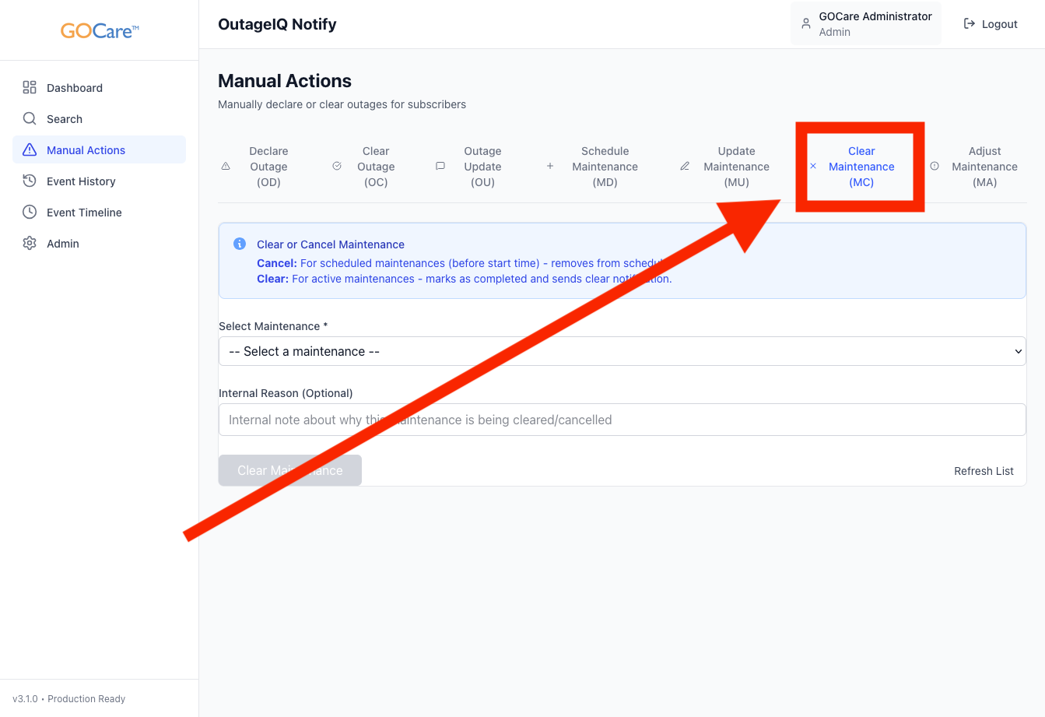This screenshot has height=717, width=1045.
Task: Click the Event Timeline clock icon
Action: [x=30, y=213]
